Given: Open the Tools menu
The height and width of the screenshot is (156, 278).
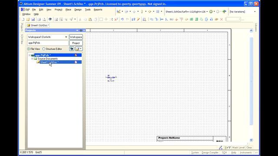Looking at the screenshot, I should coord(88,10).
